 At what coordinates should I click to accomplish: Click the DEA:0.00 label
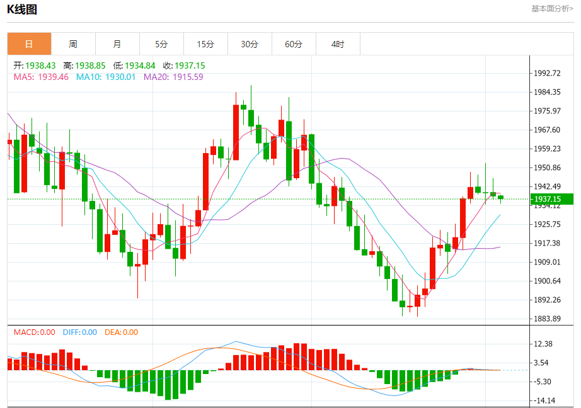122,332
